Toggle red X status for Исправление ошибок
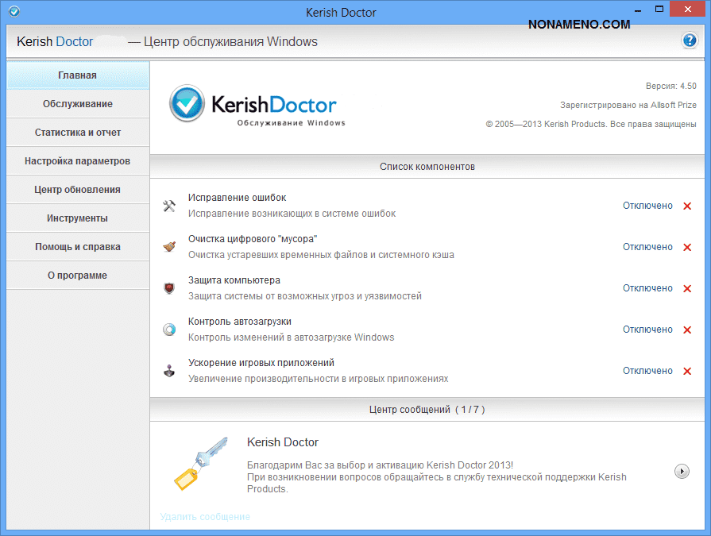 pyautogui.click(x=687, y=206)
